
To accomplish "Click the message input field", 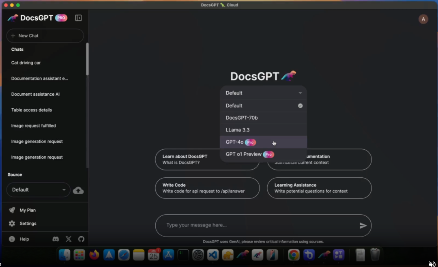I will [x=255, y=225].
